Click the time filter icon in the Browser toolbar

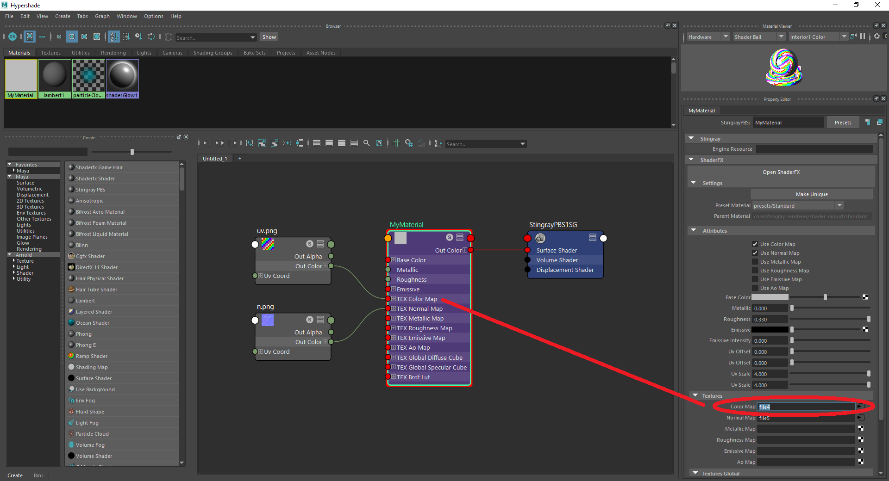138,37
